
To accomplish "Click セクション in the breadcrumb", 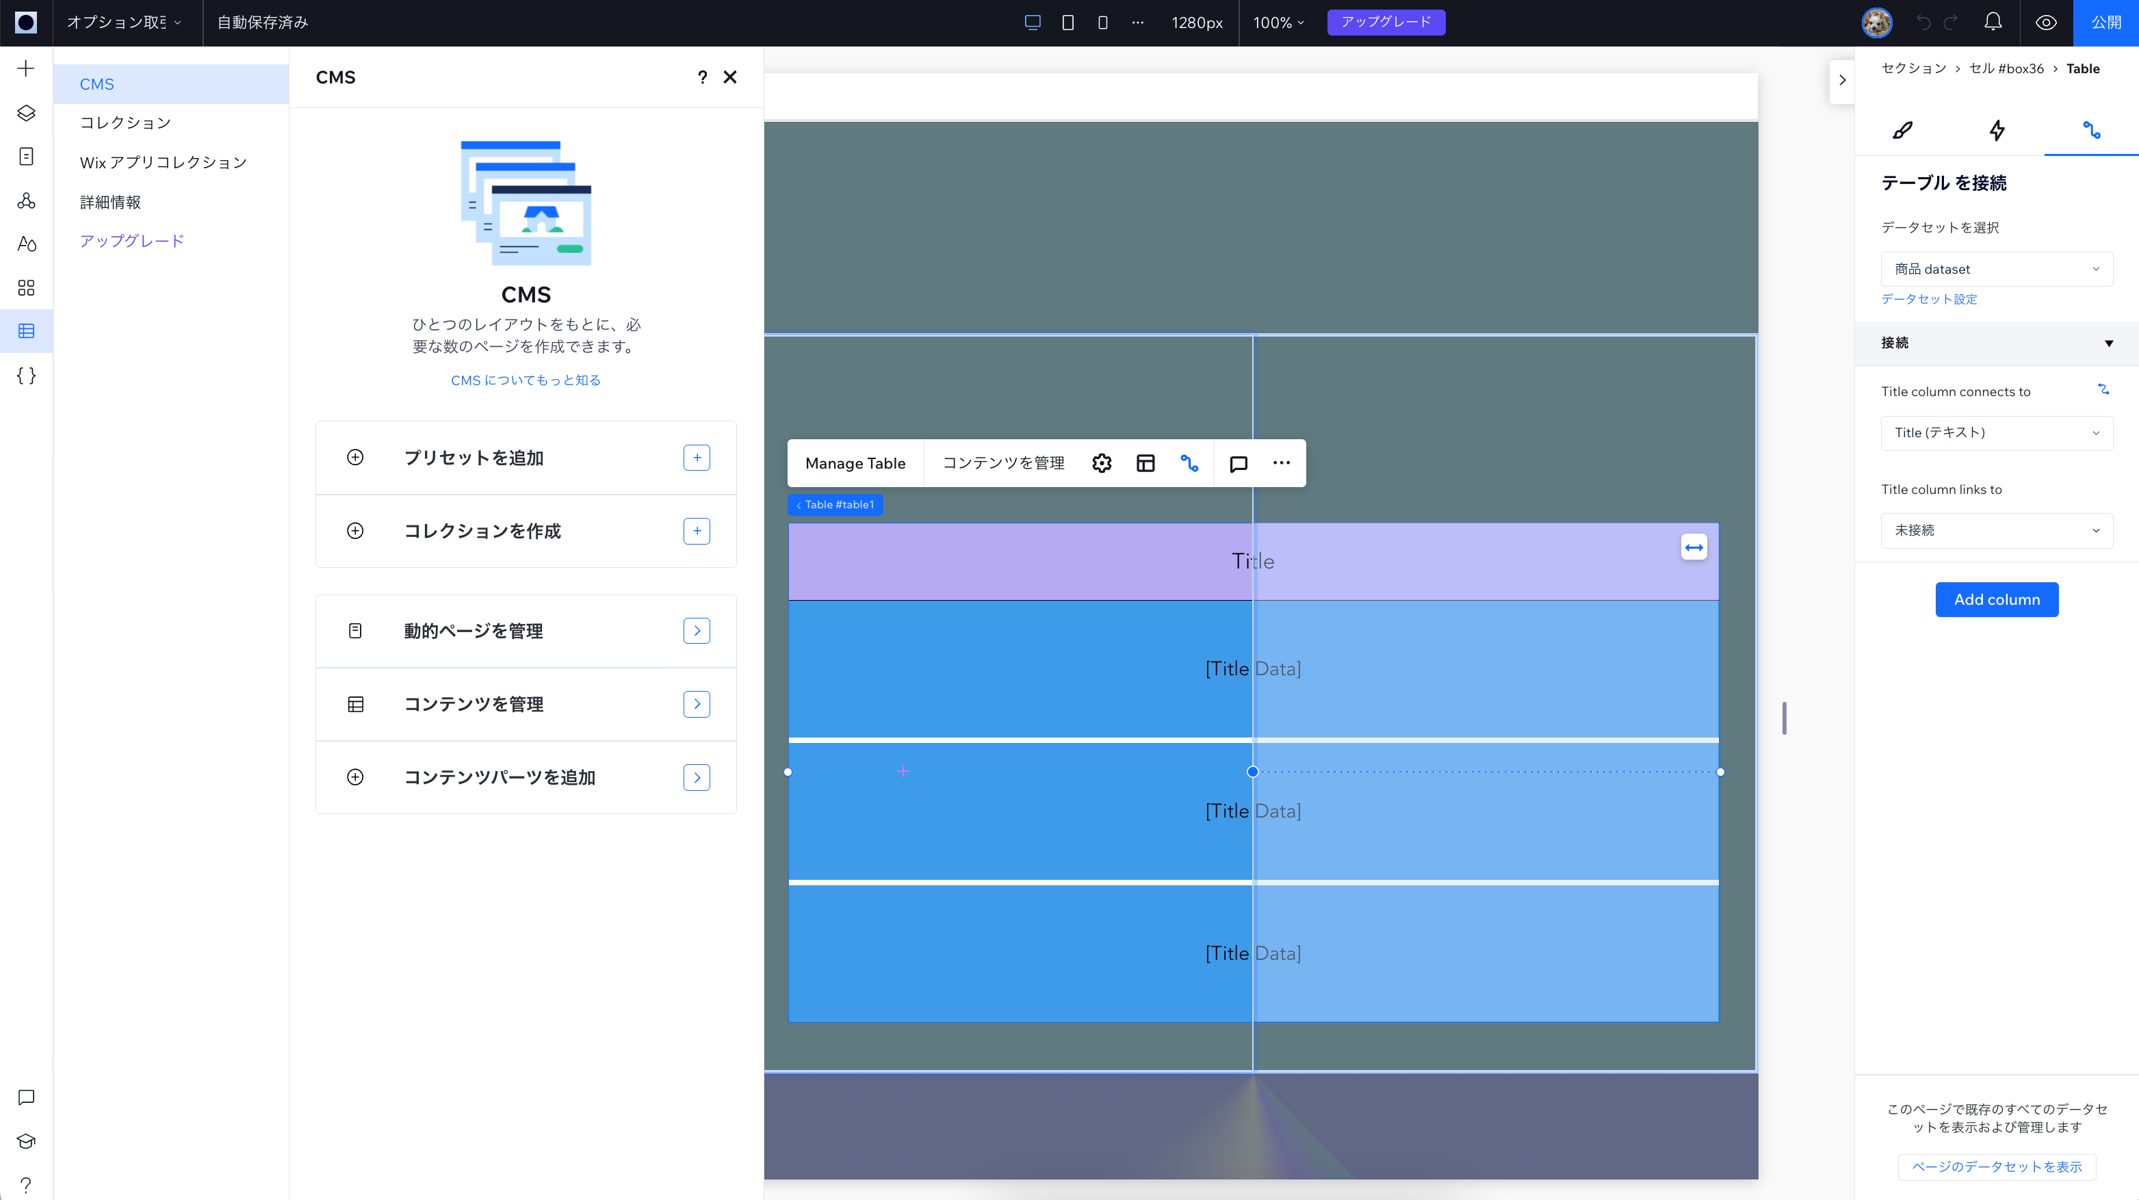I will pos(1913,69).
